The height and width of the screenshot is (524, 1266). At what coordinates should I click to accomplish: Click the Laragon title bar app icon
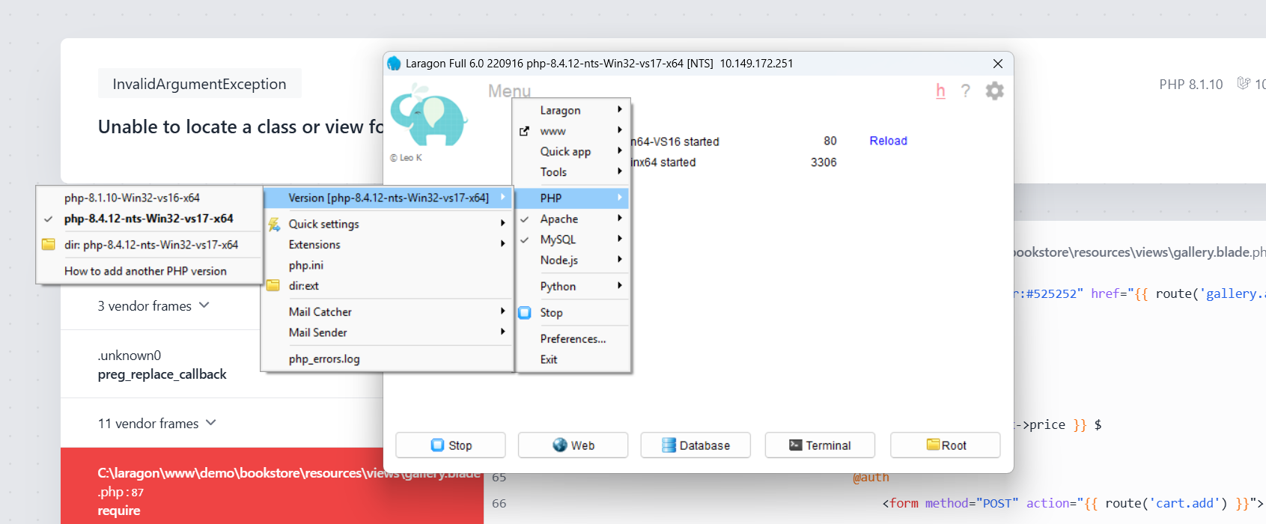[x=394, y=64]
